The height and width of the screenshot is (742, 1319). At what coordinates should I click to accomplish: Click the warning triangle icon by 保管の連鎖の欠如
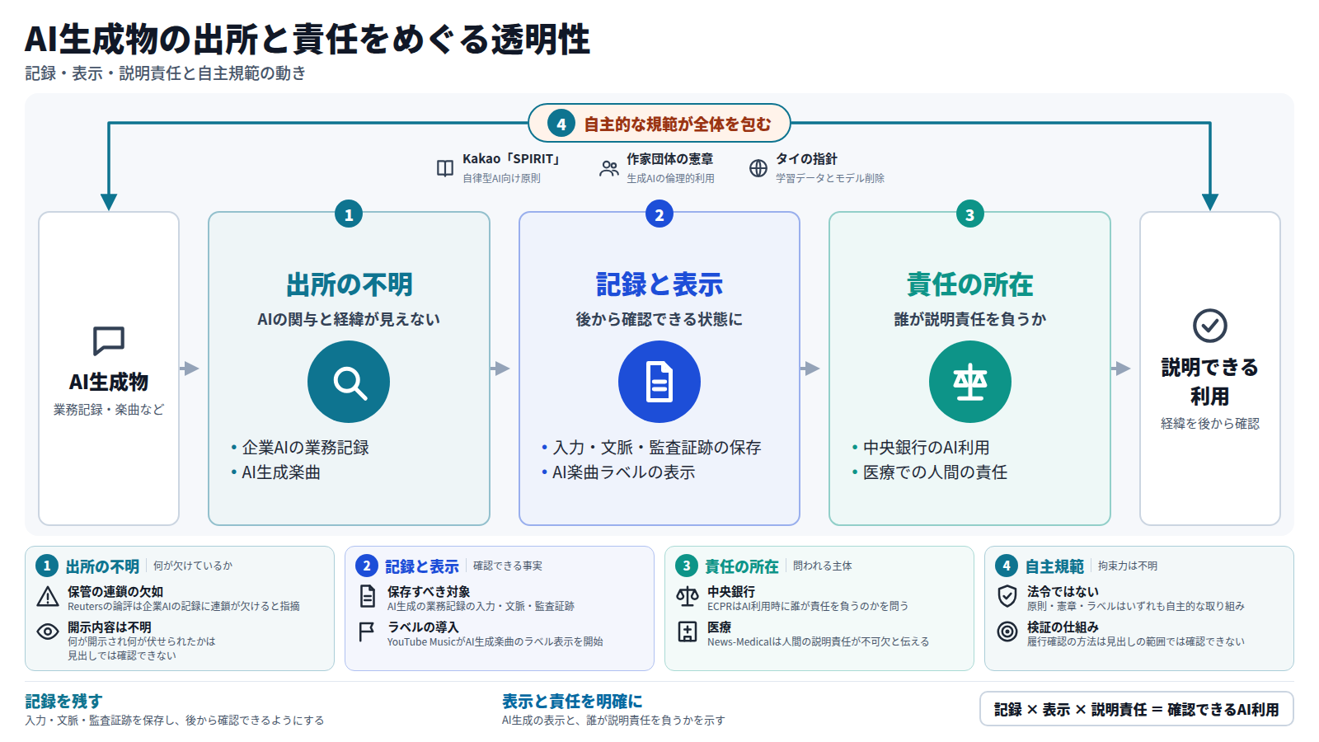click(48, 596)
